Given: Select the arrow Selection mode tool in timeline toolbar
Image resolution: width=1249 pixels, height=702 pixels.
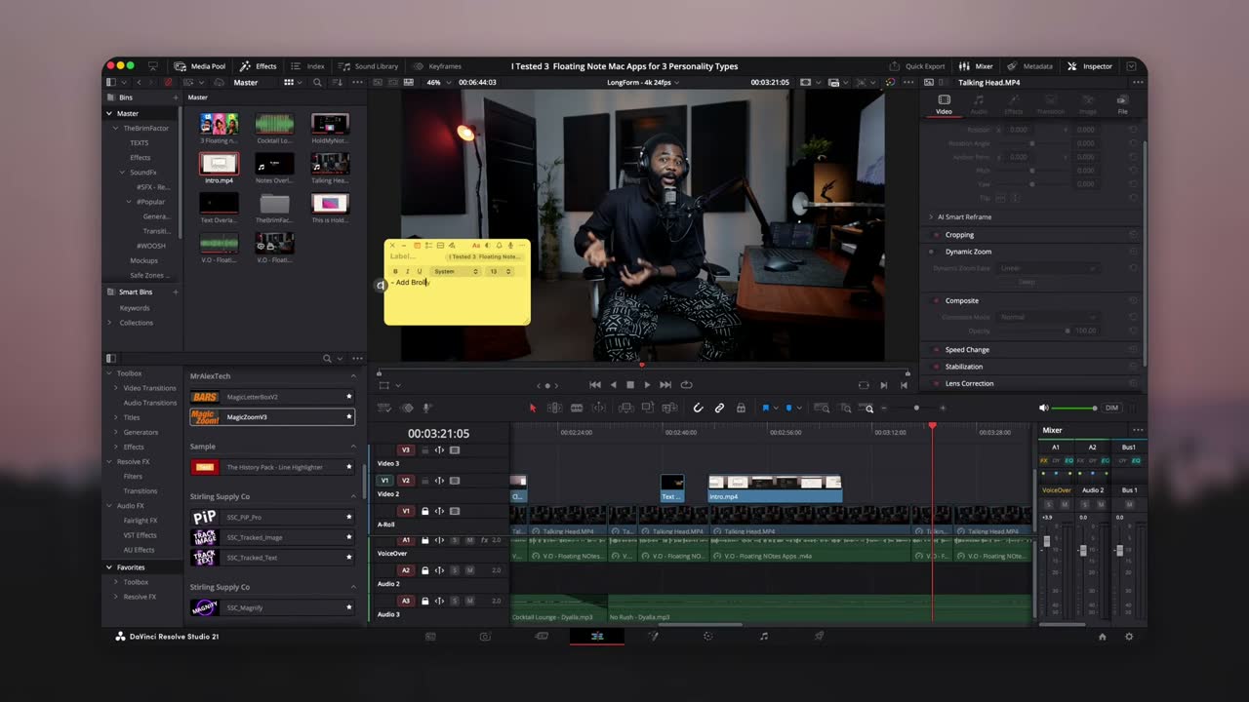Looking at the screenshot, I should (533, 408).
